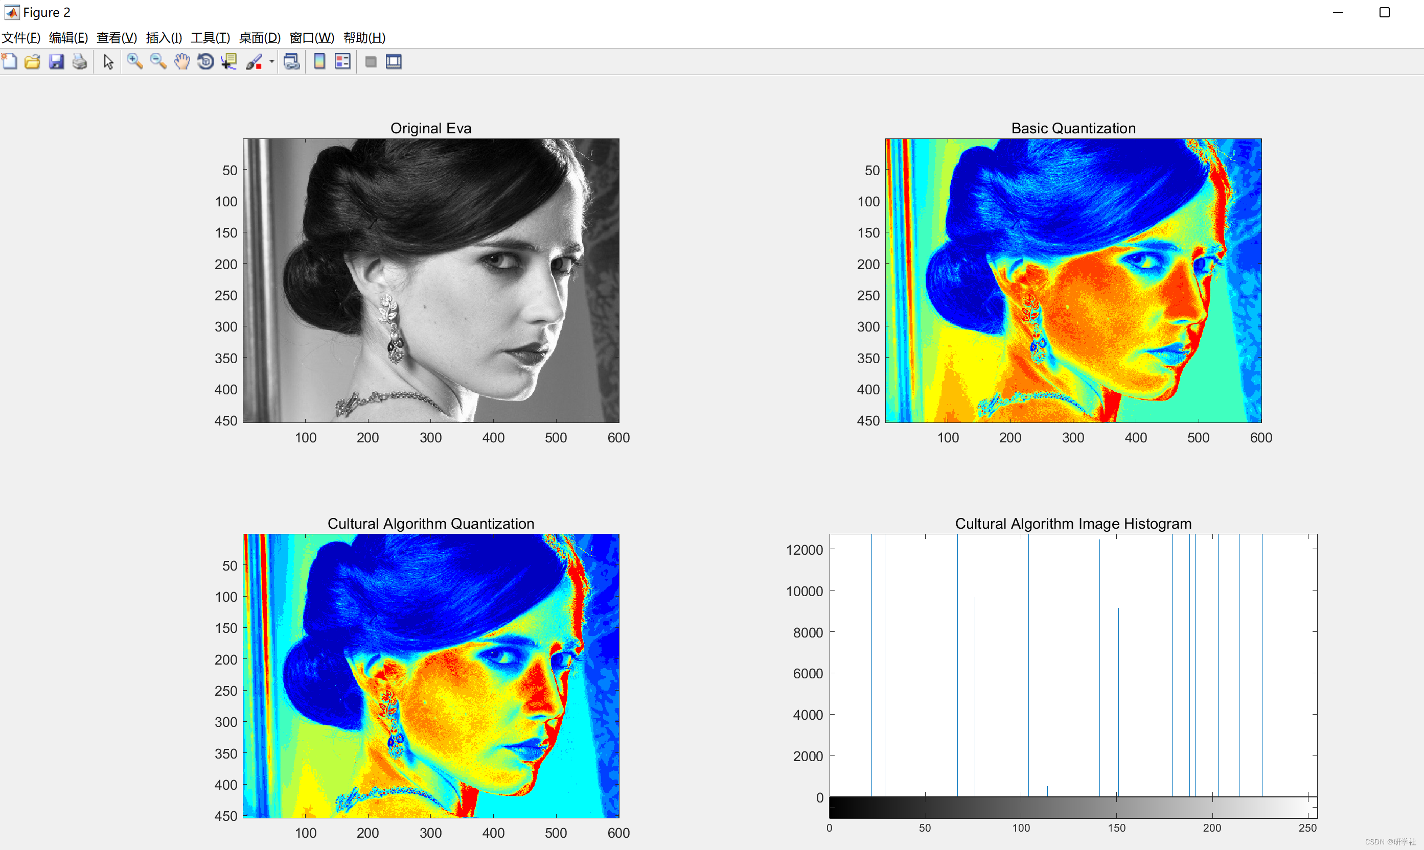Click the New Figure icon
The image size is (1424, 850).
10,61
